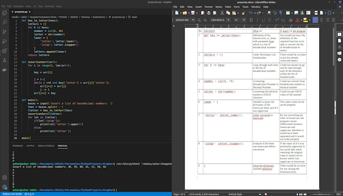Toggle Formatting Marks pilcrow in Writer
The image size is (343, 196).
pyautogui.click(x=280, y=13)
